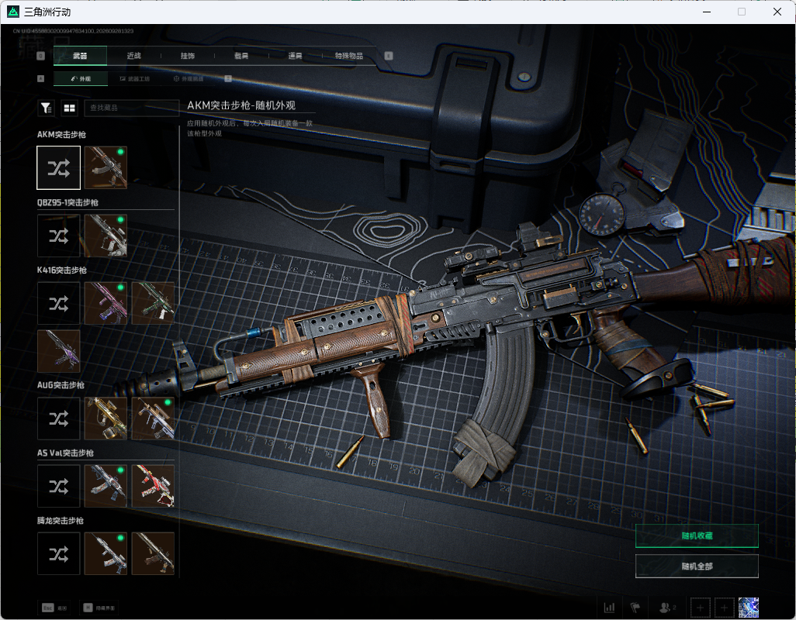Switch to the 道具 tab

[296, 56]
